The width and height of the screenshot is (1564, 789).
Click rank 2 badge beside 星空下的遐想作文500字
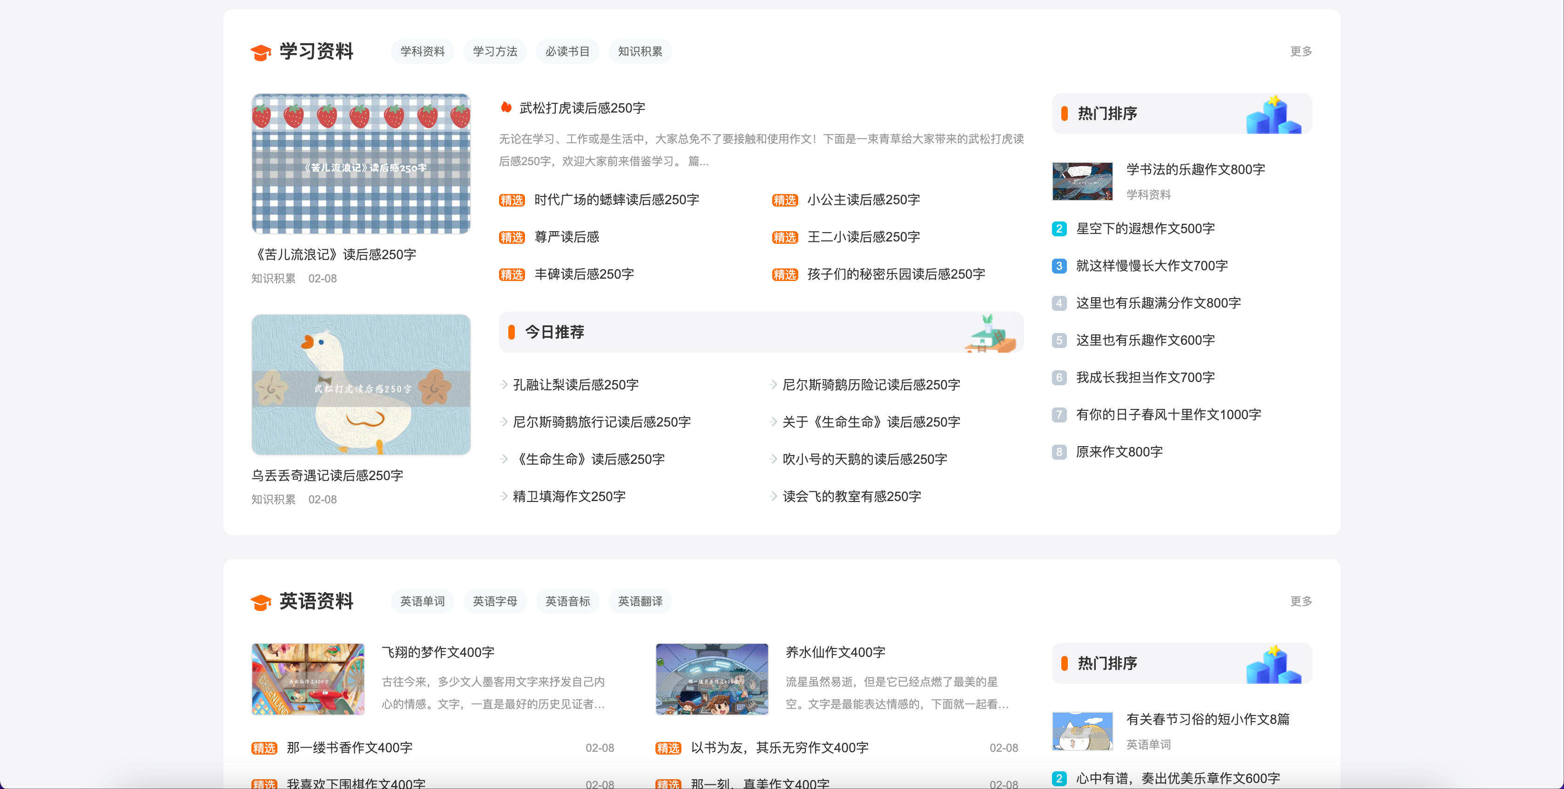point(1059,229)
